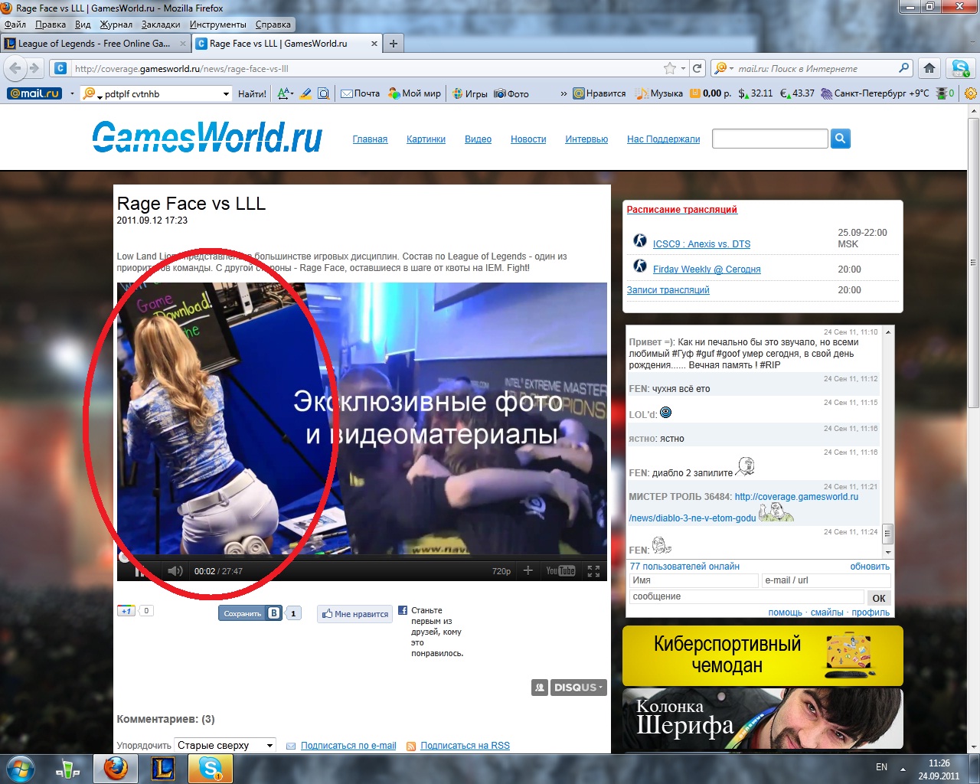
Task: Click the OK button to send the chat message
Action: tap(879, 598)
